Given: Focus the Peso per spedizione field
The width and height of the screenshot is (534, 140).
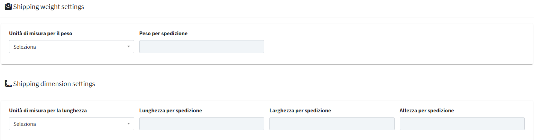Looking at the screenshot, I should click(202, 47).
